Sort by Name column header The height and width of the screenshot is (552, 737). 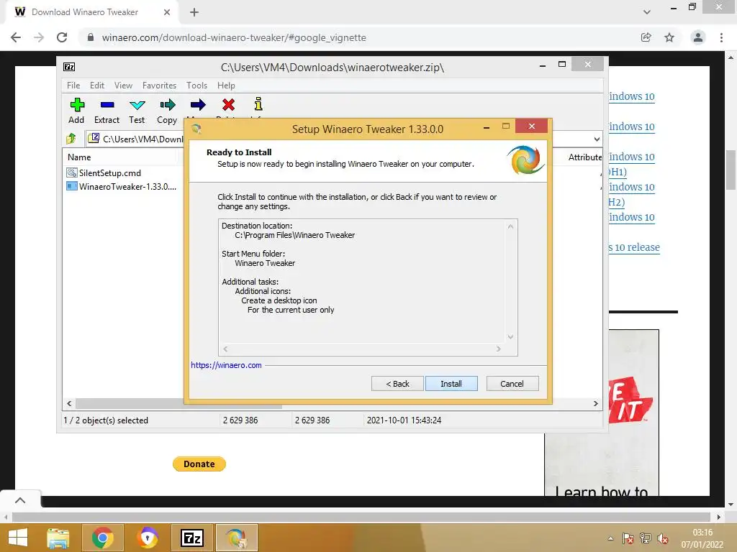coord(79,157)
